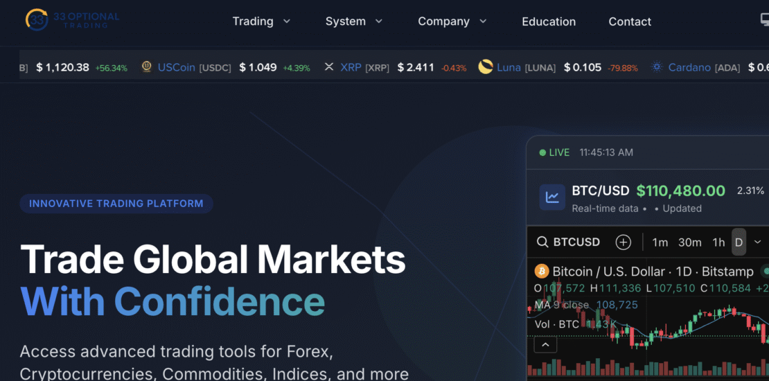769x381 pixels.
Task: Click the [USDC] ticker symbol
Action: point(215,68)
